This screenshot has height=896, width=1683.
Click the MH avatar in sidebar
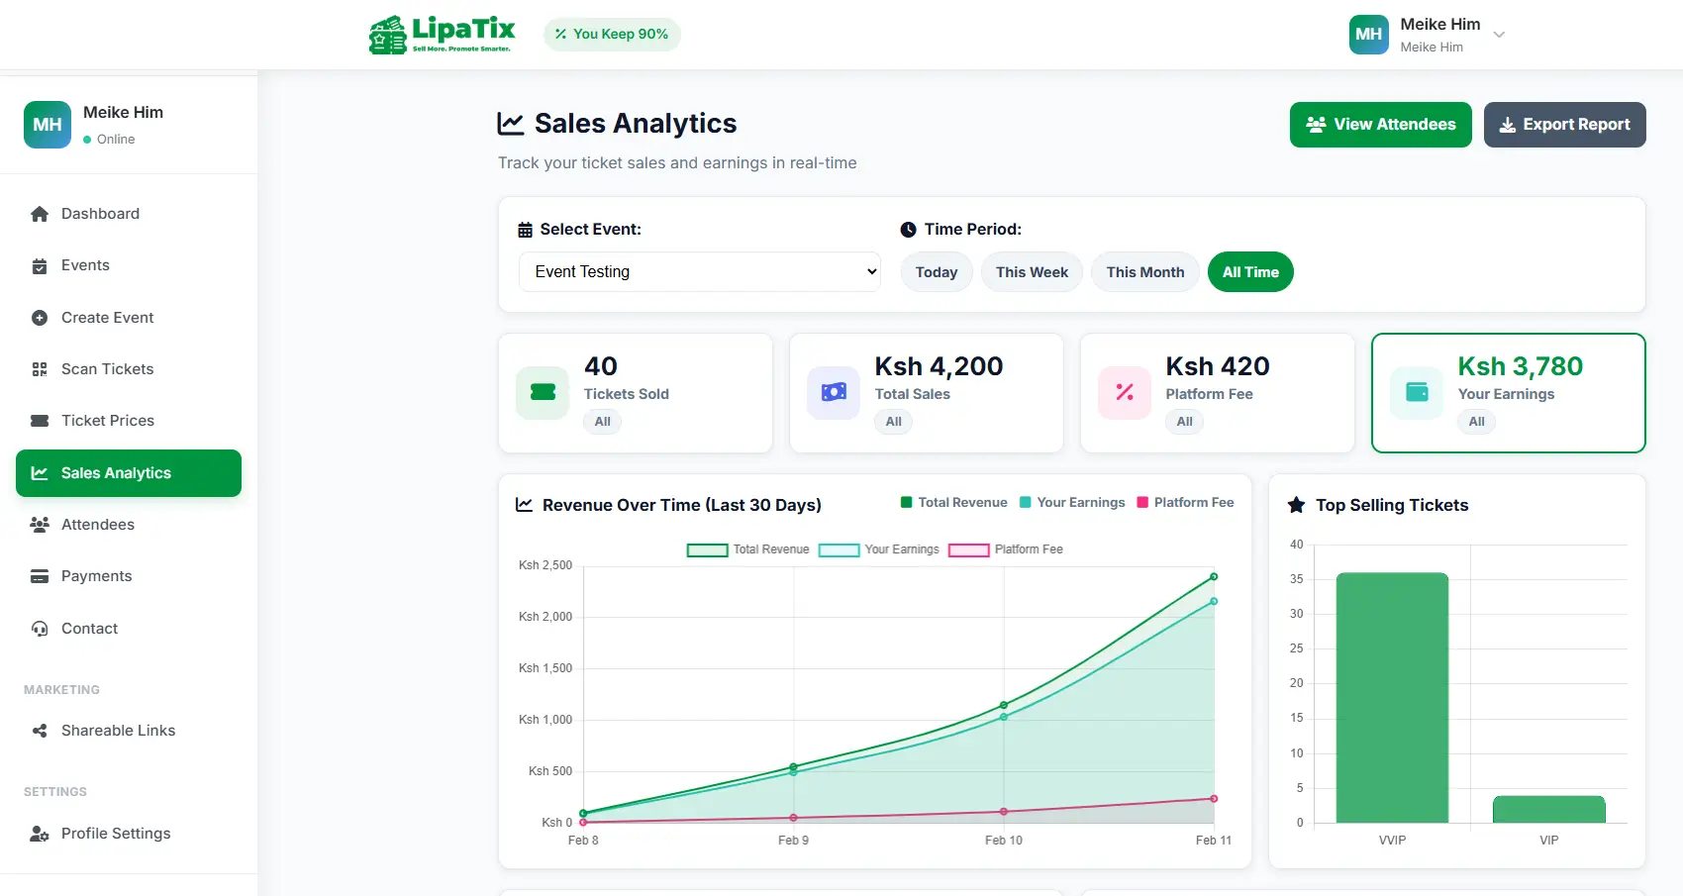click(x=48, y=125)
